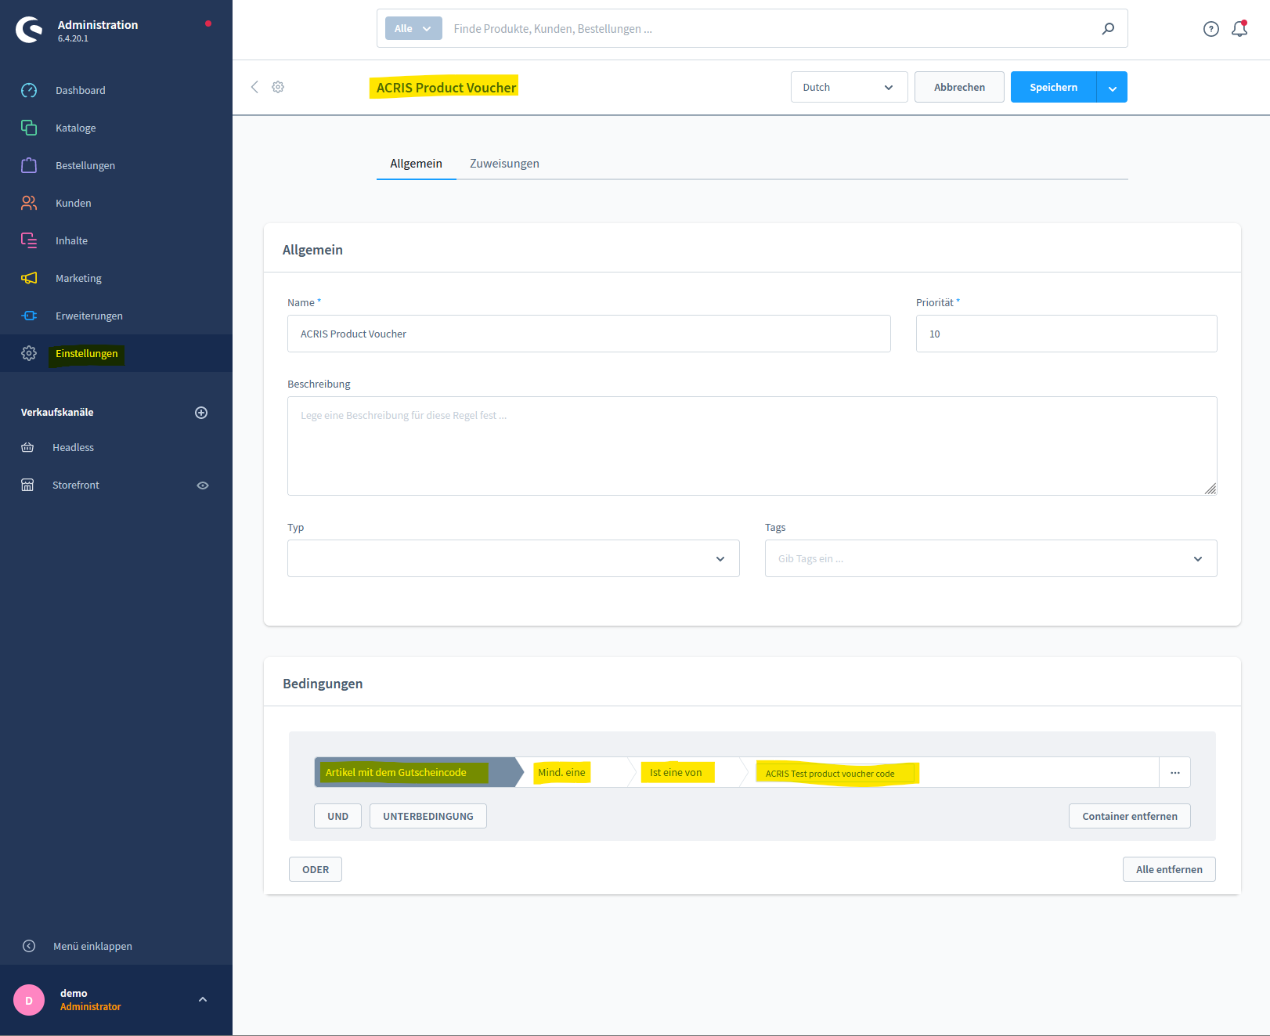Click Container entfernen
This screenshot has height=1036, width=1270.
click(1130, 816)
